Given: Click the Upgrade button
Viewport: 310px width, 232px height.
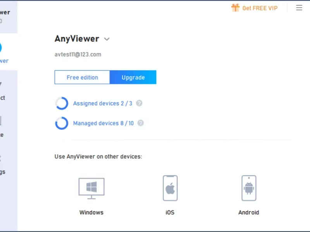Looking at the screenshot, I should pyautogui.click(x=133, y=77).
